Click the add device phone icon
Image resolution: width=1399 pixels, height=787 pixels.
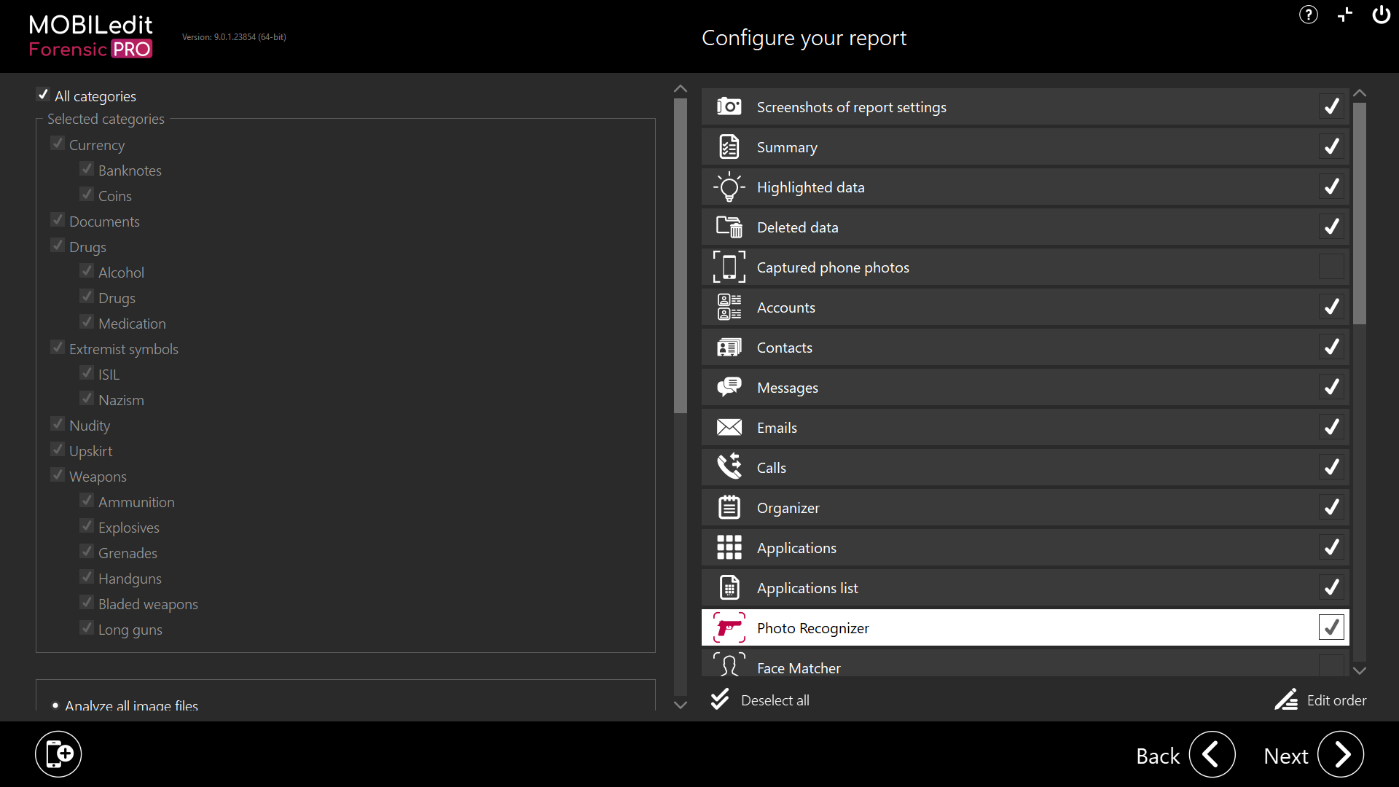coord(58,753)
